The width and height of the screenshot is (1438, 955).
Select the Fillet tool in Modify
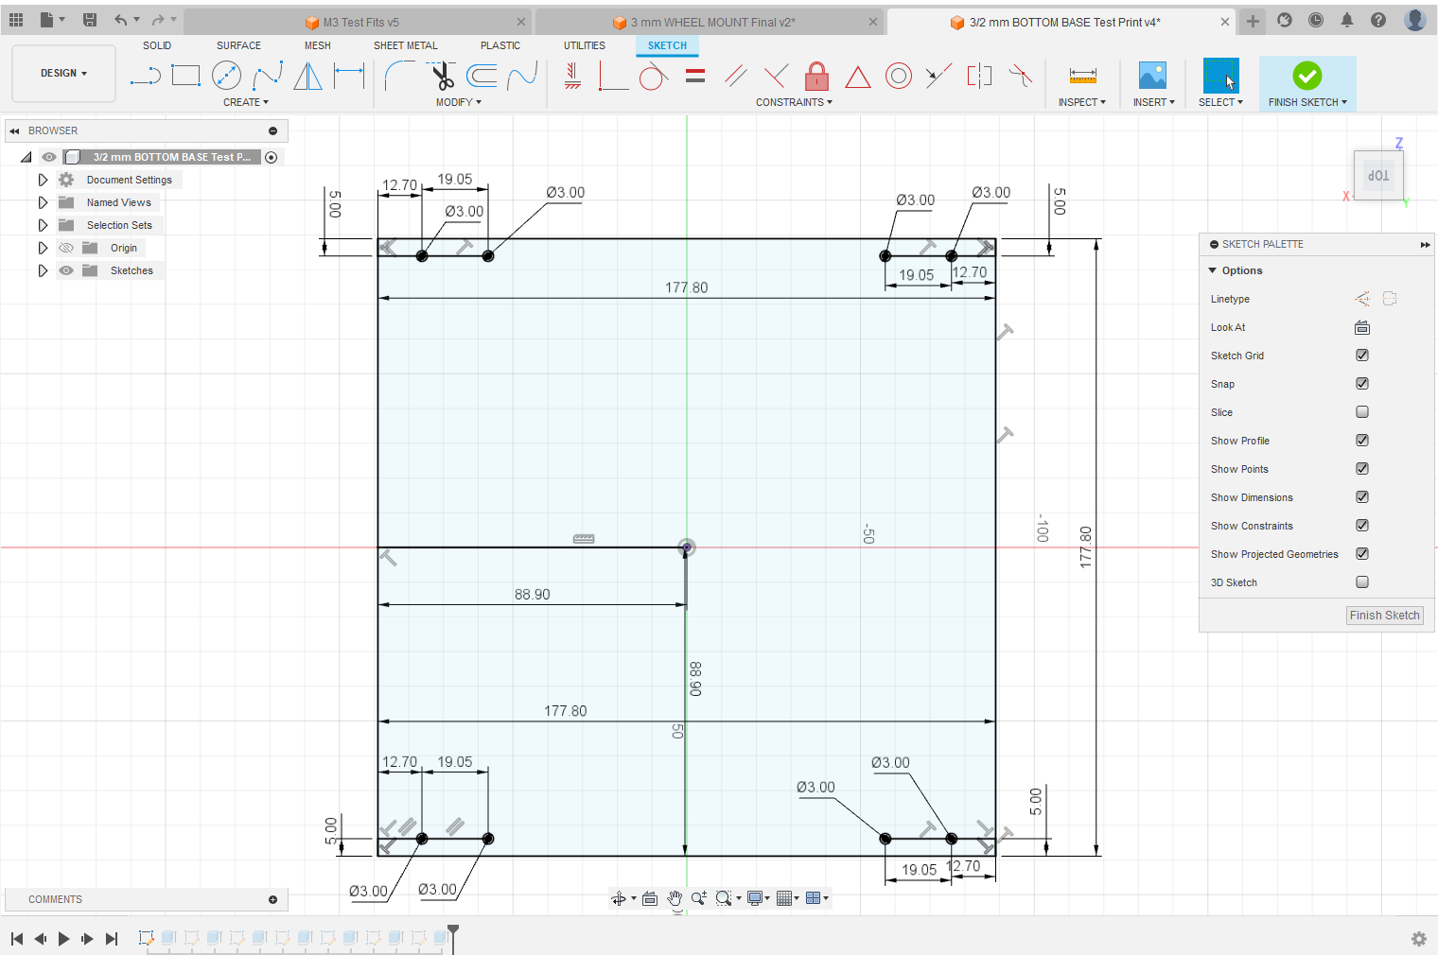399,76
